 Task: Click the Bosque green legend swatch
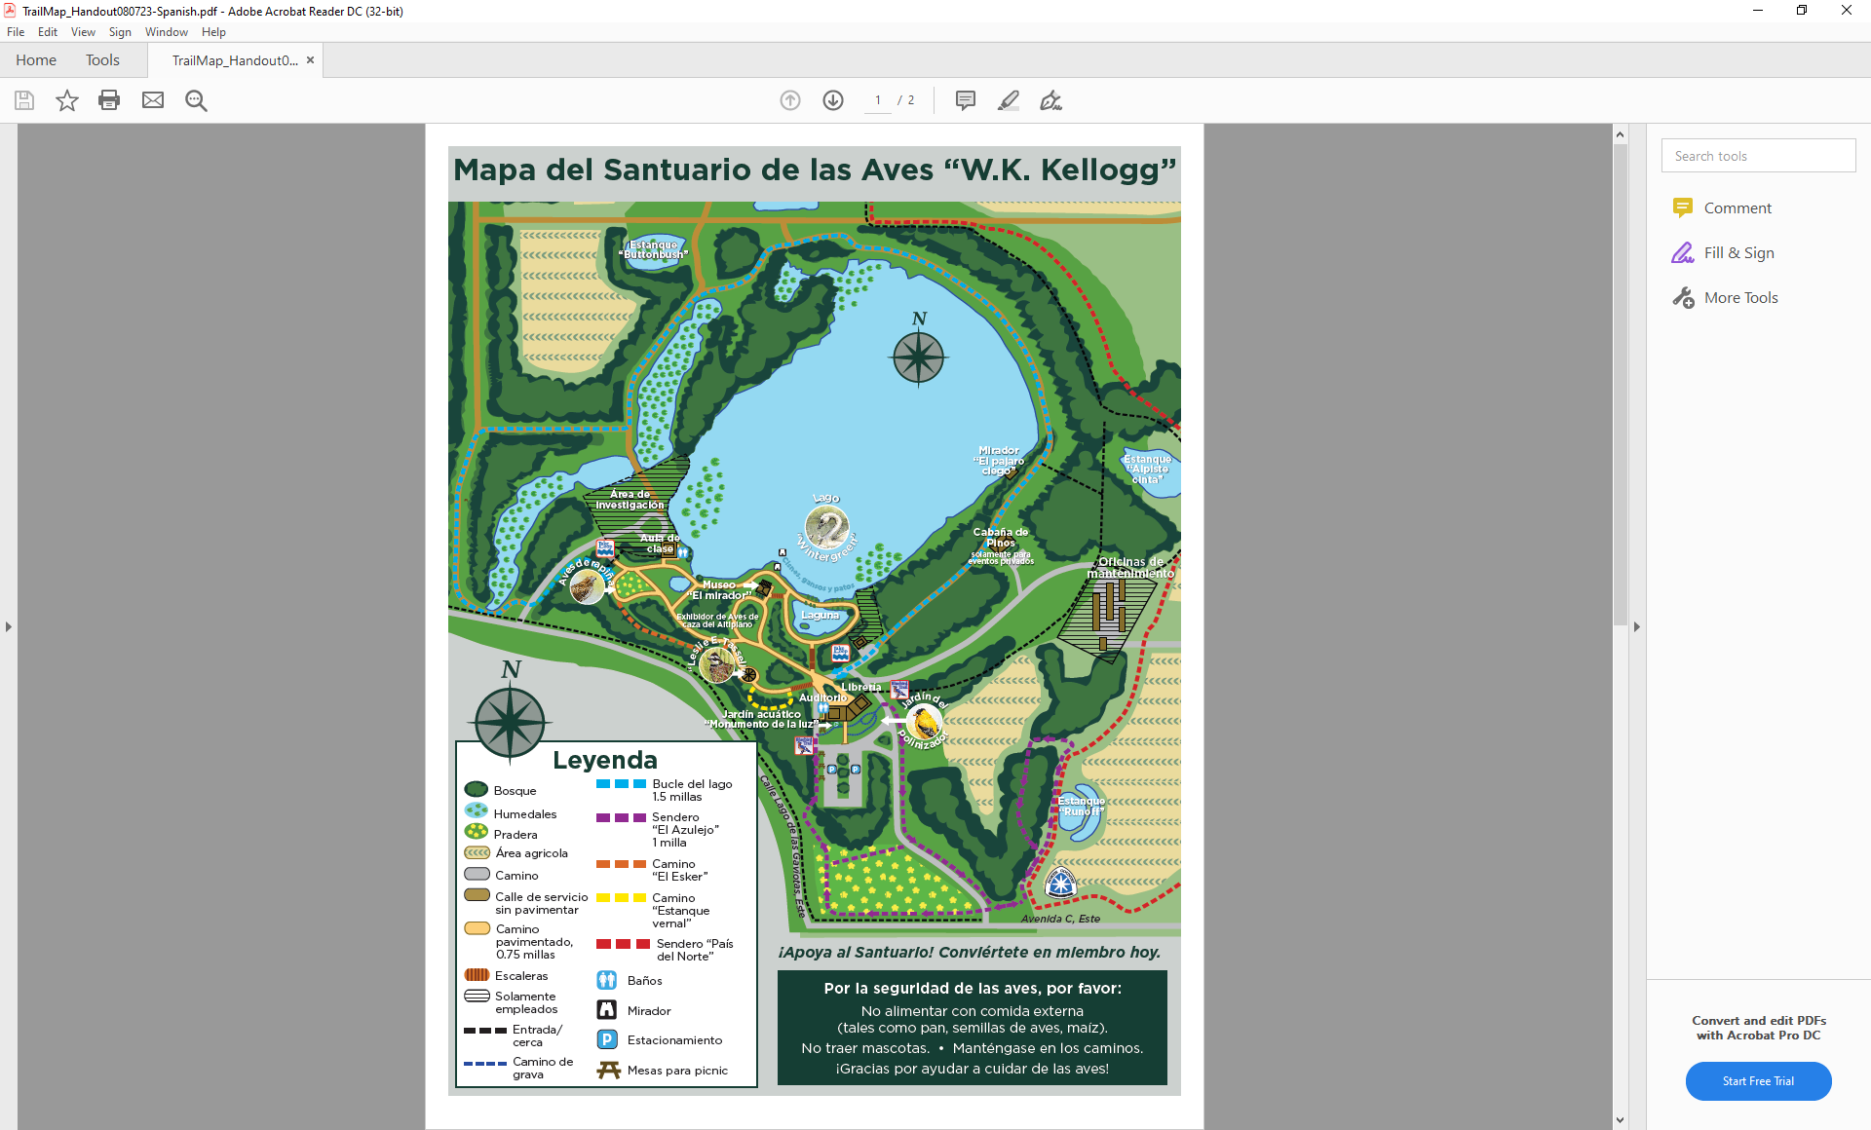point(477,789)
